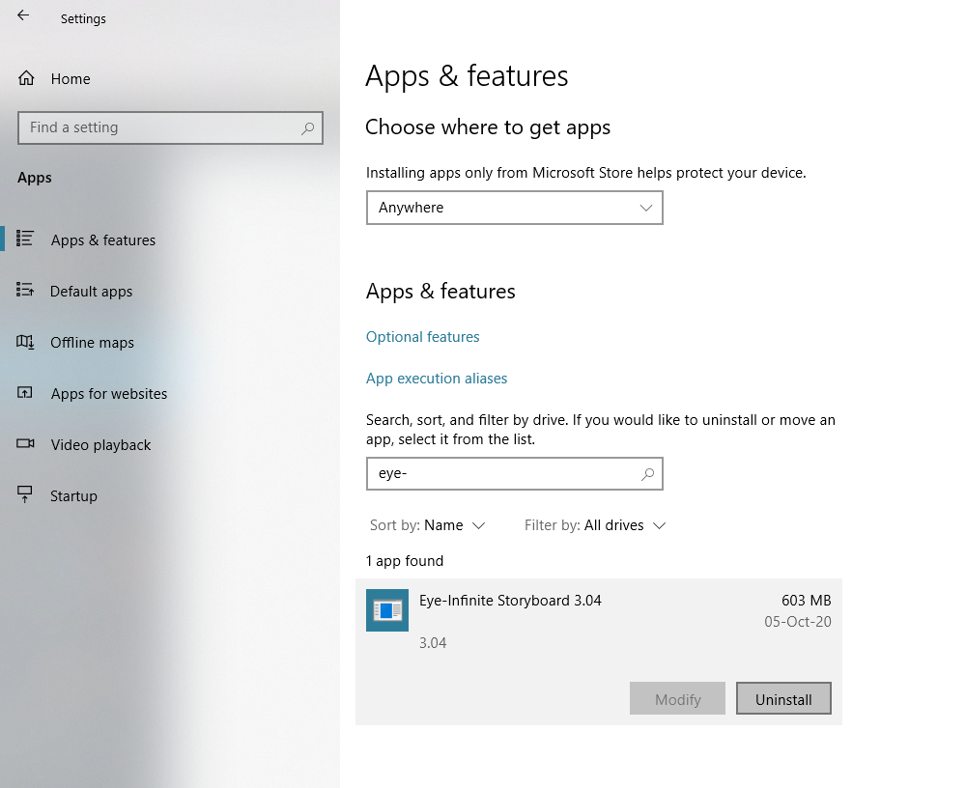Click the 05-Oct-20 install date

pyautogui.click(x=798, y=622)
